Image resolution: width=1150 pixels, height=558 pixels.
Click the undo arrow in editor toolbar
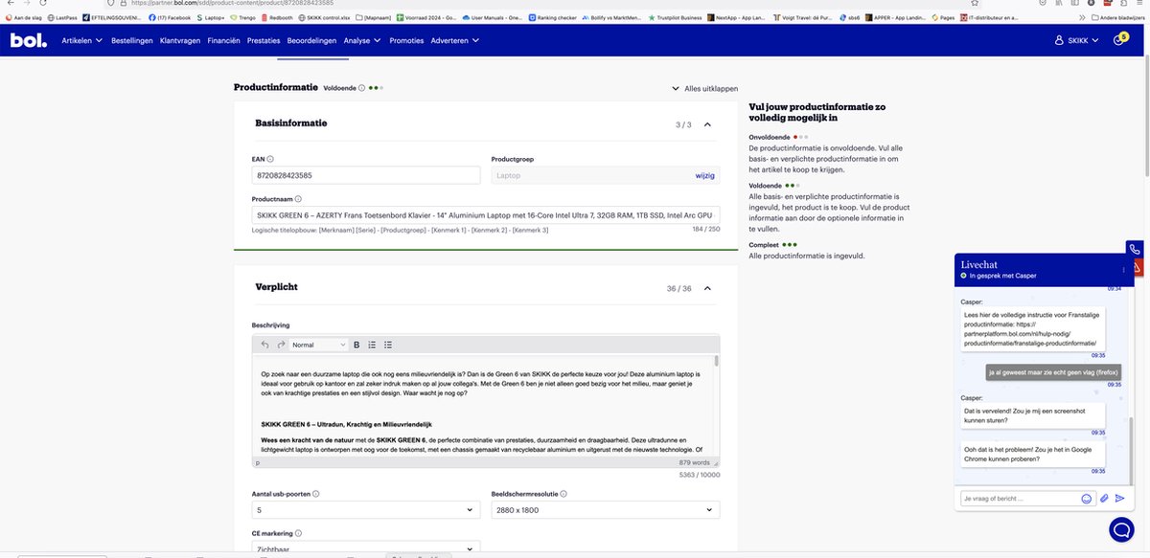[265, 345]
